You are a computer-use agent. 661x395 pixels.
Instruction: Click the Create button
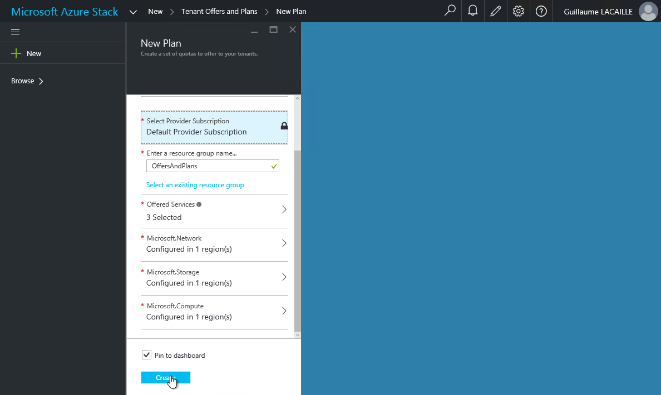pyautogui.click(x=166, y=377)
